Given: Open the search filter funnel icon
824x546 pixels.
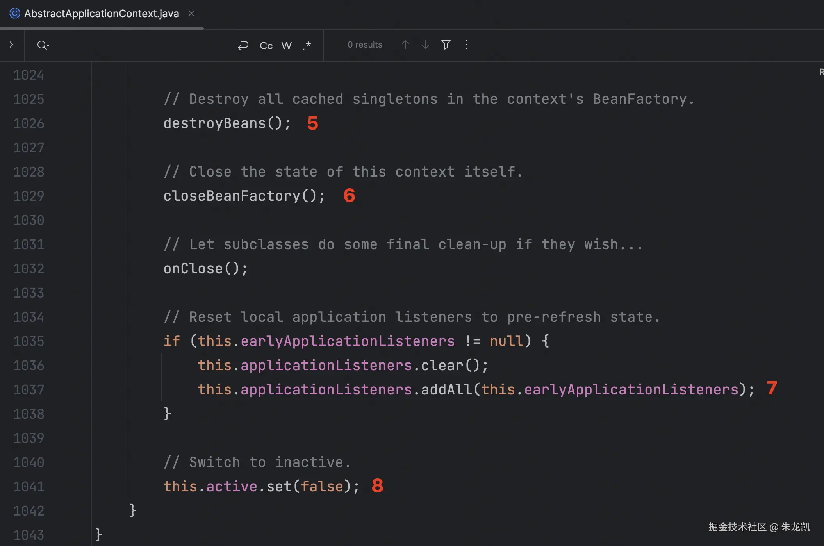Looking at the screenshot, I should tap(446, 45).
